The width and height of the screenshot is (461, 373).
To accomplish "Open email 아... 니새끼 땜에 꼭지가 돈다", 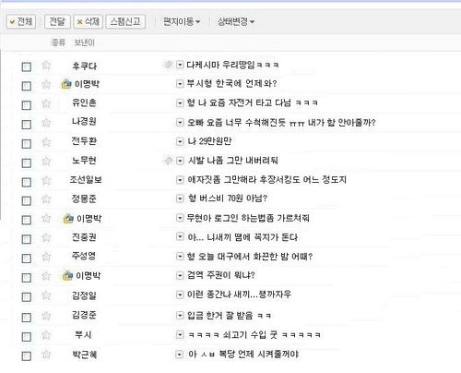I will click(x=242, y=237).
